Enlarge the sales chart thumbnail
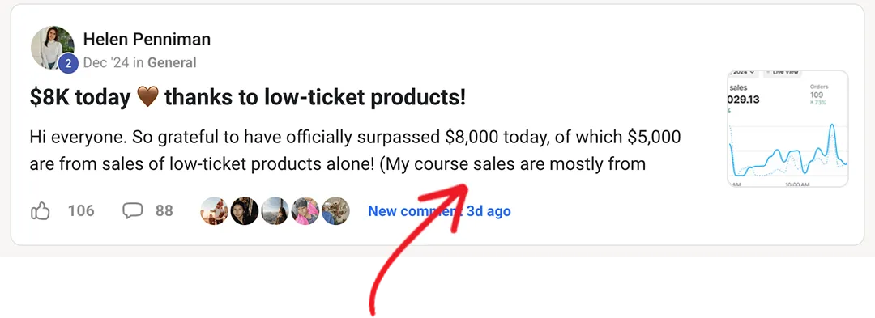Viewport: 875px width, 318px height. click(788, 129)
